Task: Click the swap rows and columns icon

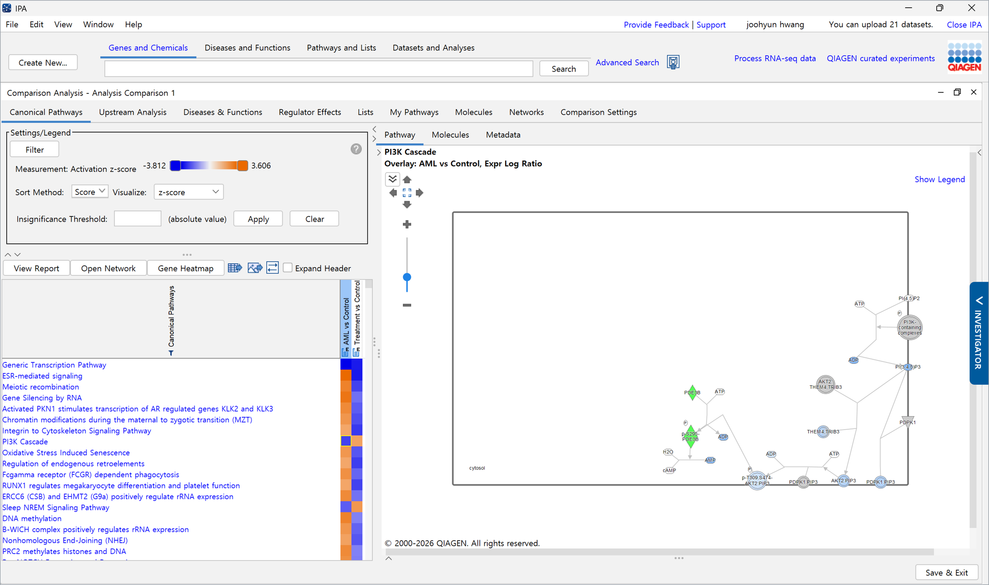Action: point(273,268)
